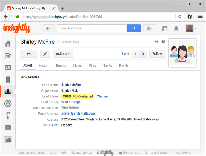This screenshot has width=206, height=156.
Task: Open the user profile avatar menu
Action: tap(191, 28)
